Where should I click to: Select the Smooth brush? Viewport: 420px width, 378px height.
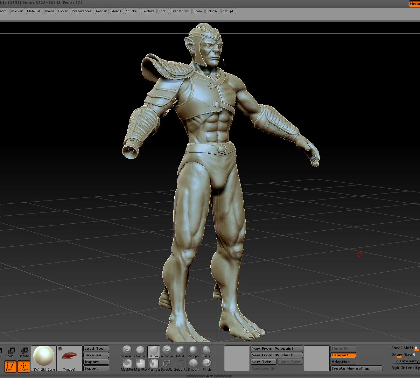[194, 365]
